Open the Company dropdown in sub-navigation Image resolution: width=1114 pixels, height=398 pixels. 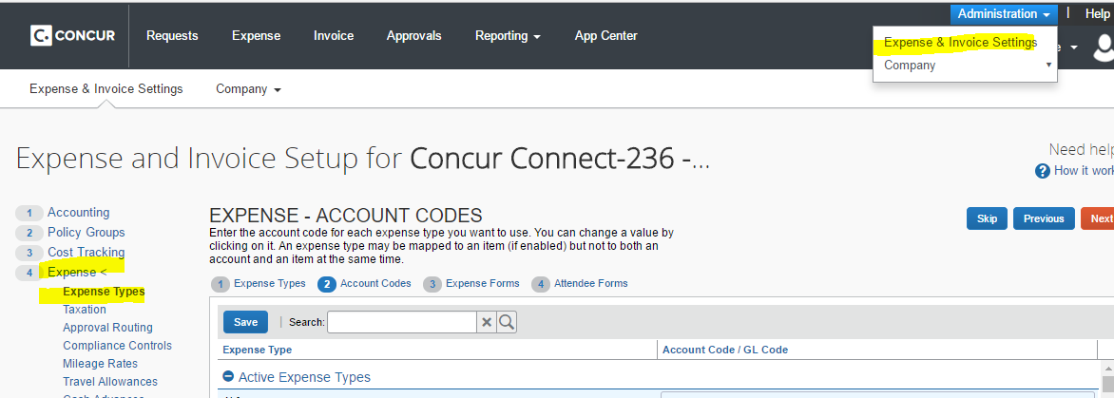249,88
